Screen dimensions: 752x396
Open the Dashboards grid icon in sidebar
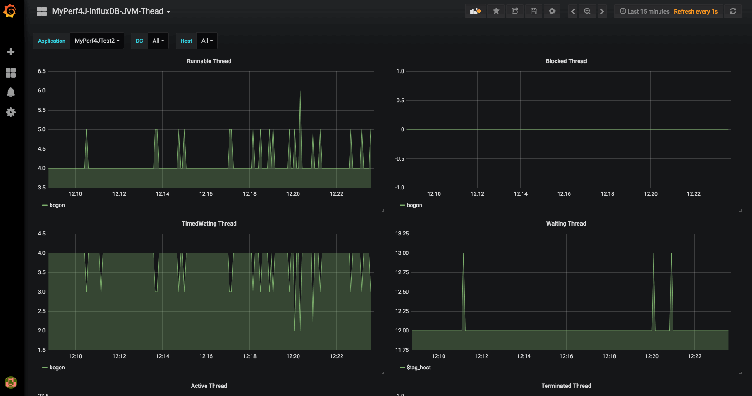[11, 73]
